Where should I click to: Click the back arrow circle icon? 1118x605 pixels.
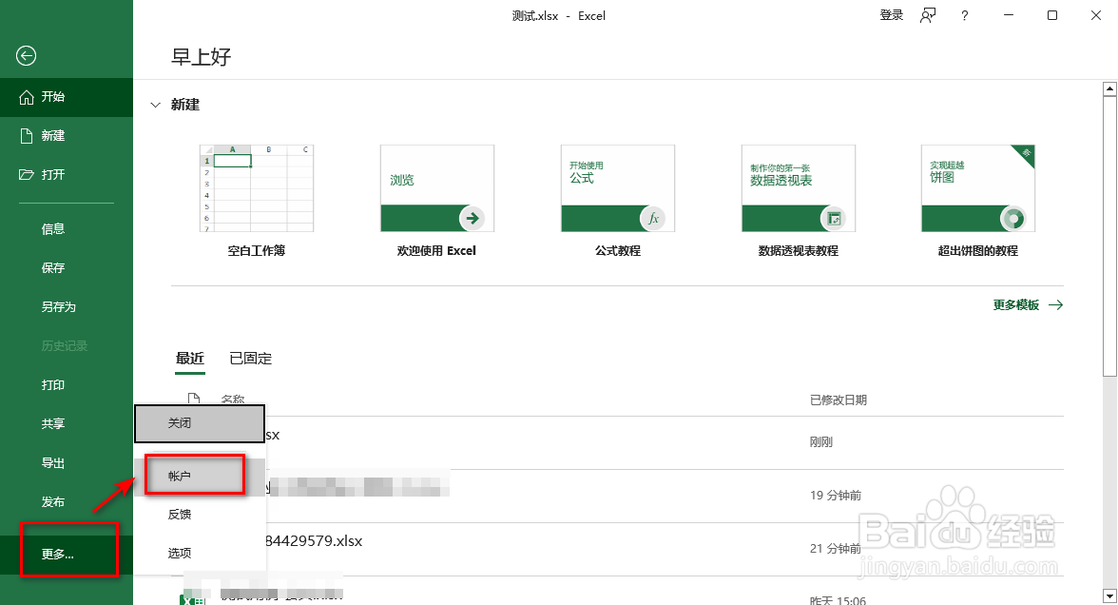[27, 55]
